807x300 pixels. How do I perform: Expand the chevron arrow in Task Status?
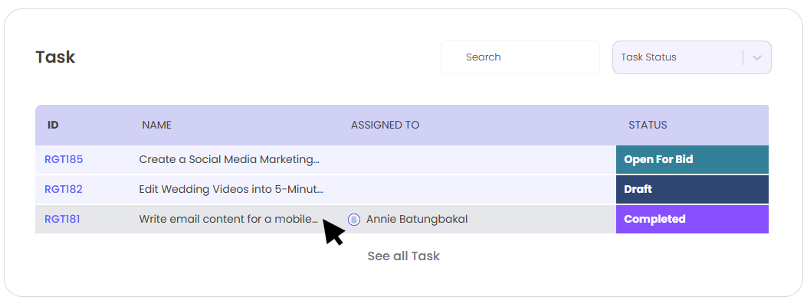click(x=756, y=57)
